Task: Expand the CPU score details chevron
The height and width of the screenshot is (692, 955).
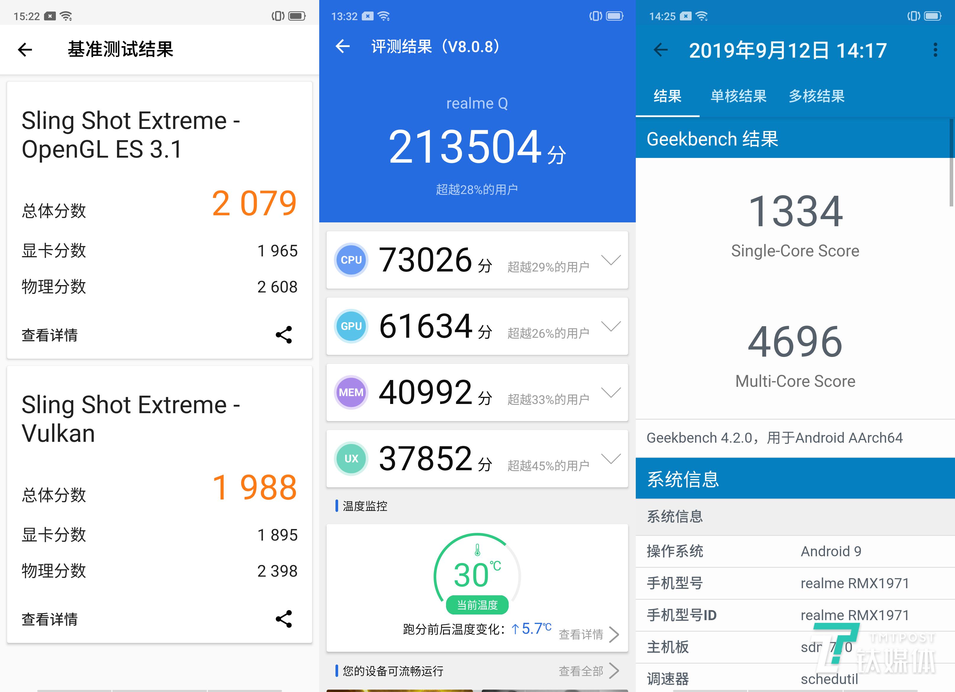Action: click(x=611, y=260)
